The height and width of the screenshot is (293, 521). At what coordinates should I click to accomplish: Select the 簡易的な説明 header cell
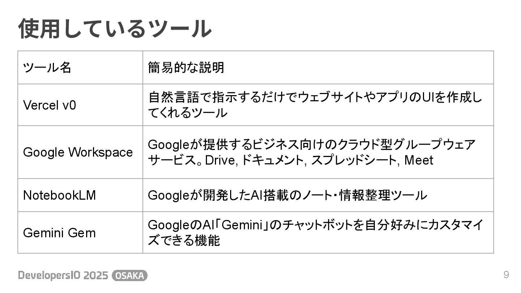click(186, 68)
